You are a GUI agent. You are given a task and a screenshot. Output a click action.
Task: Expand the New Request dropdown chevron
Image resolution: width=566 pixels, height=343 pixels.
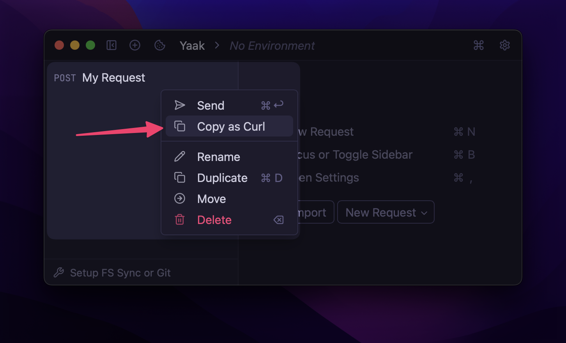tap(424, 212)
